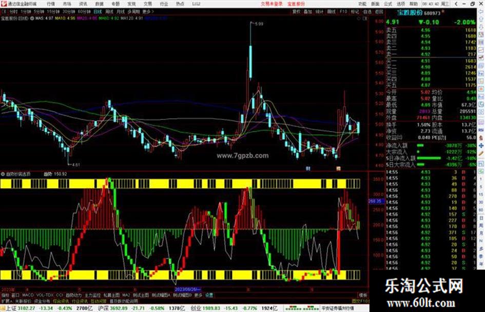Select the VOL-TDX indicator tab
Screen dimensions: 485x312
[45, 295]
